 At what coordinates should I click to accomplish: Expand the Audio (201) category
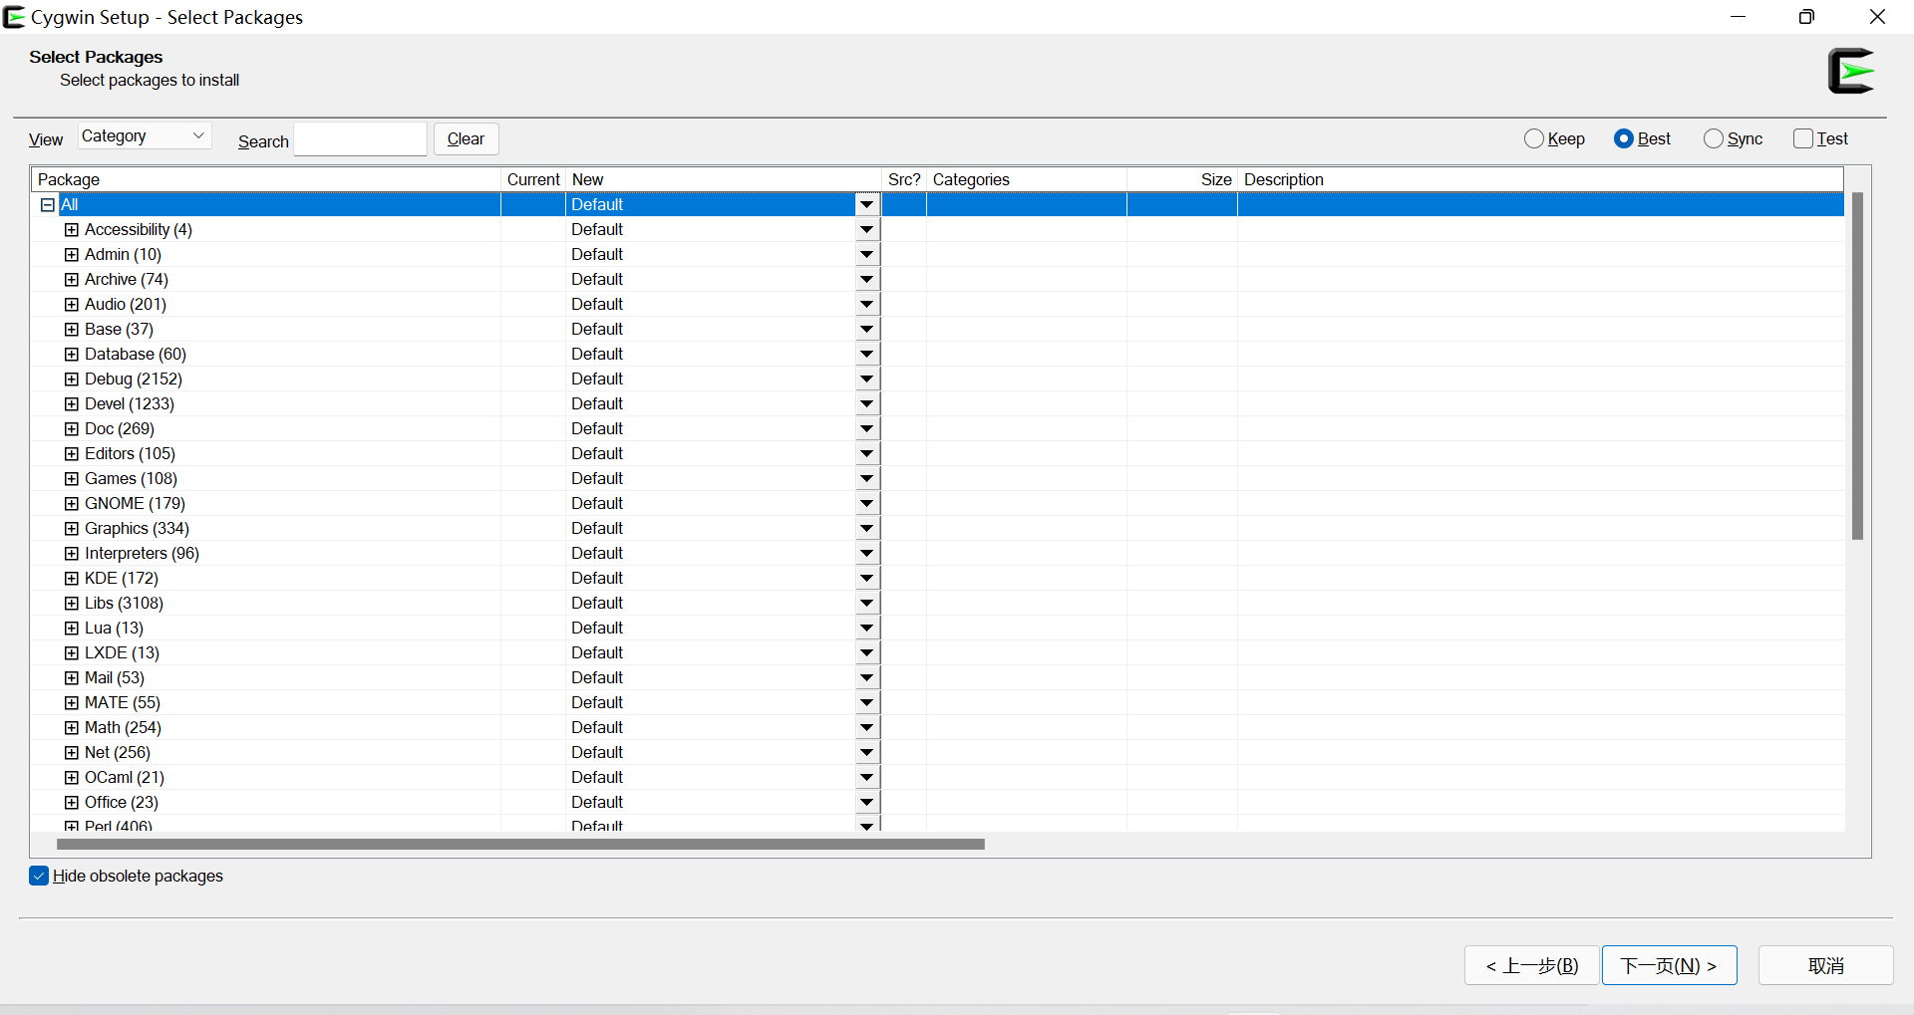[x=72, y=305]
